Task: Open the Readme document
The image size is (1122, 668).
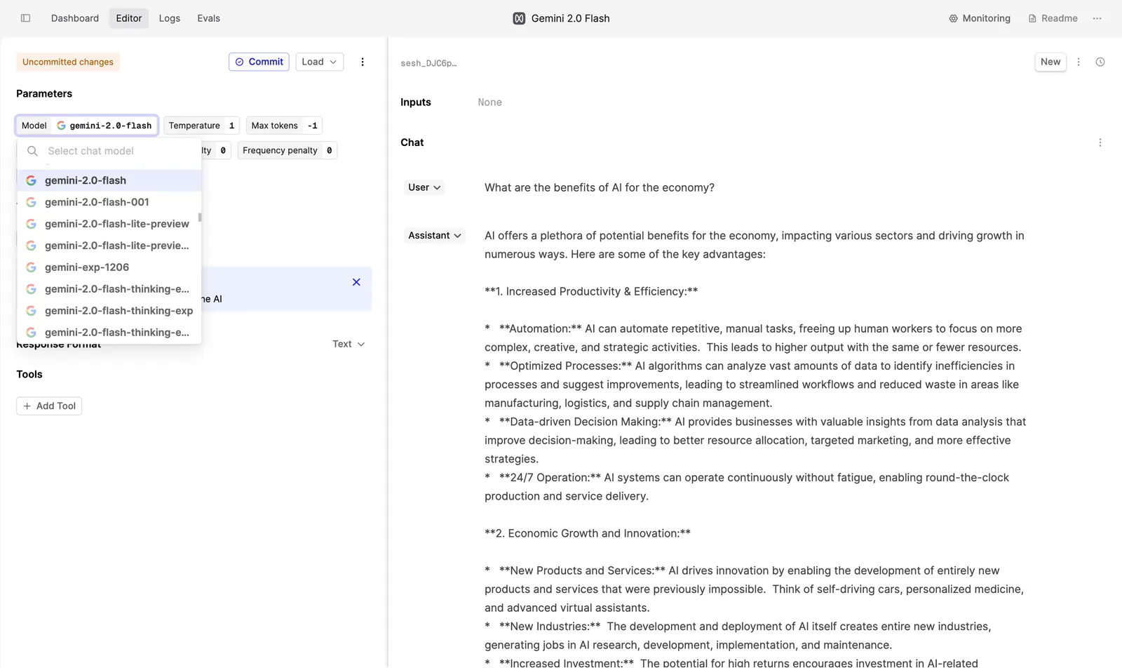Action: tap(1053, 18)
